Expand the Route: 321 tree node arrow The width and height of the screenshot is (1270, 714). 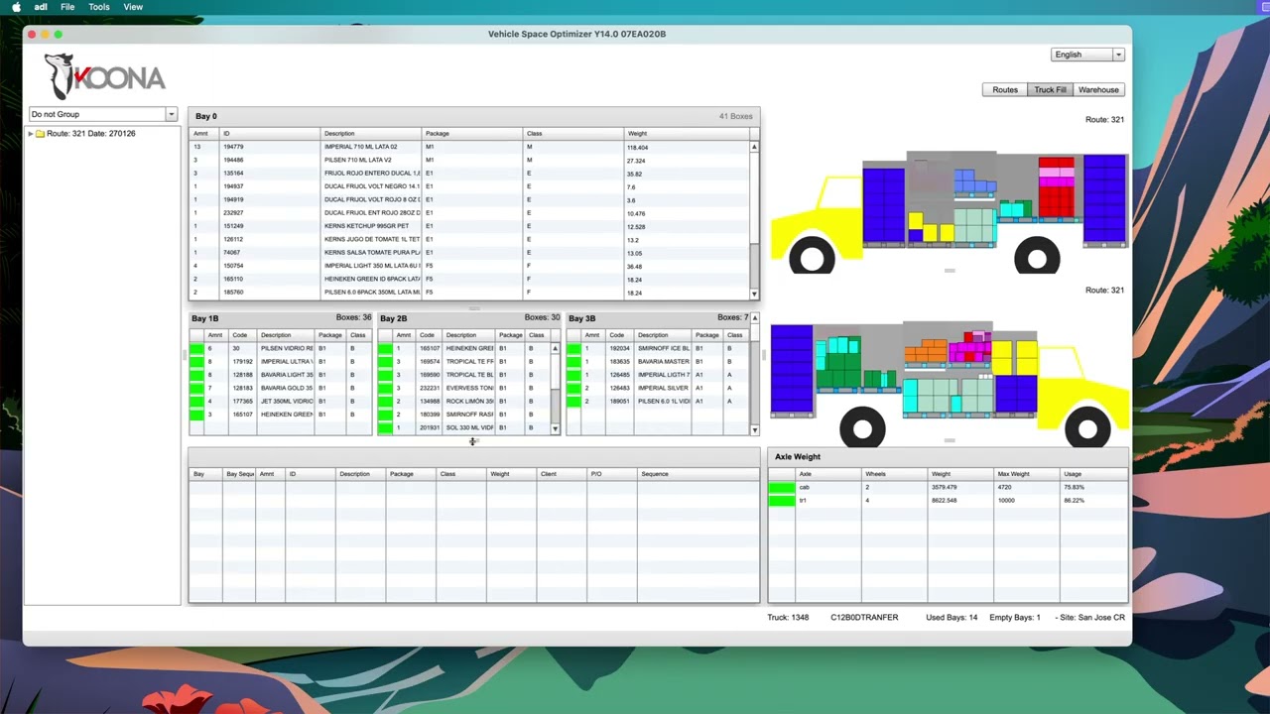[x=31, y=134]
